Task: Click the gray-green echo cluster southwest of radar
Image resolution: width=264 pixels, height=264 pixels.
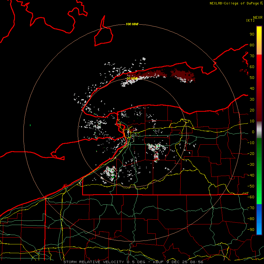Action: (x=110, y=173)
